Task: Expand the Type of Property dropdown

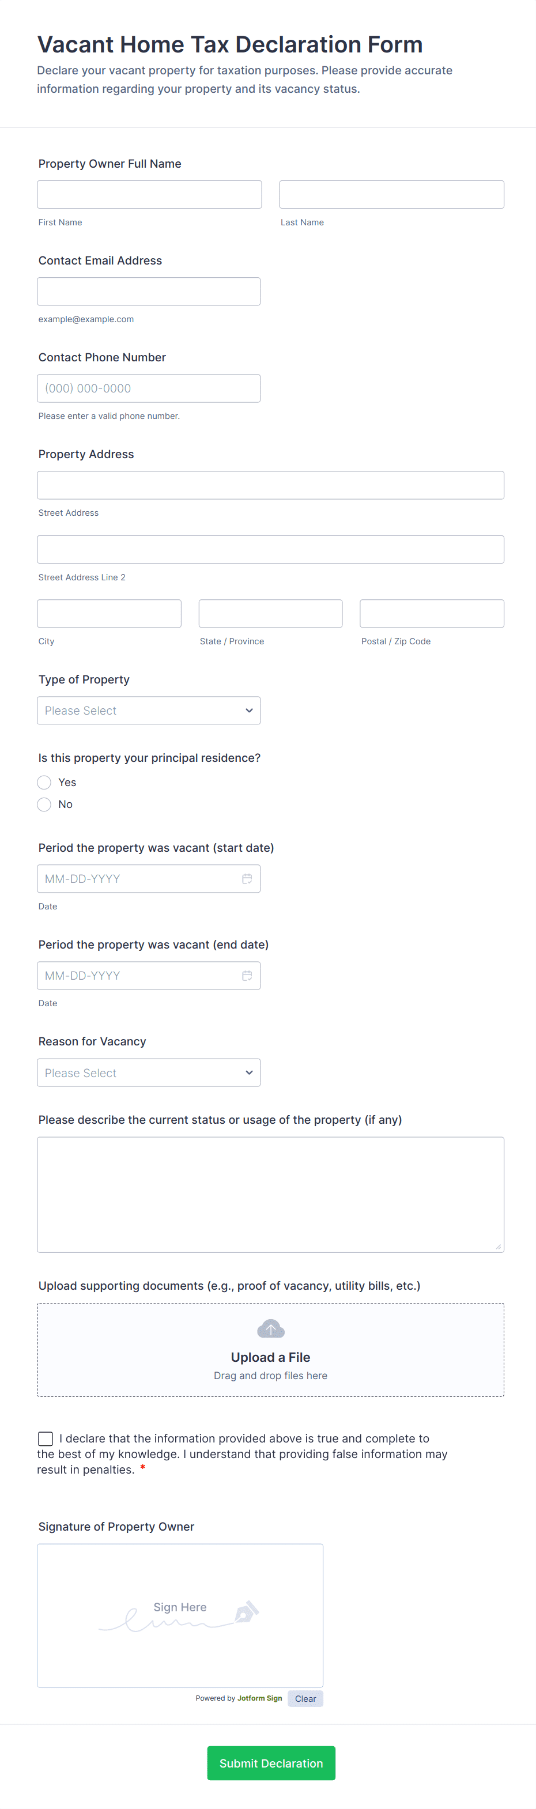Action: [x=148, y=711]
